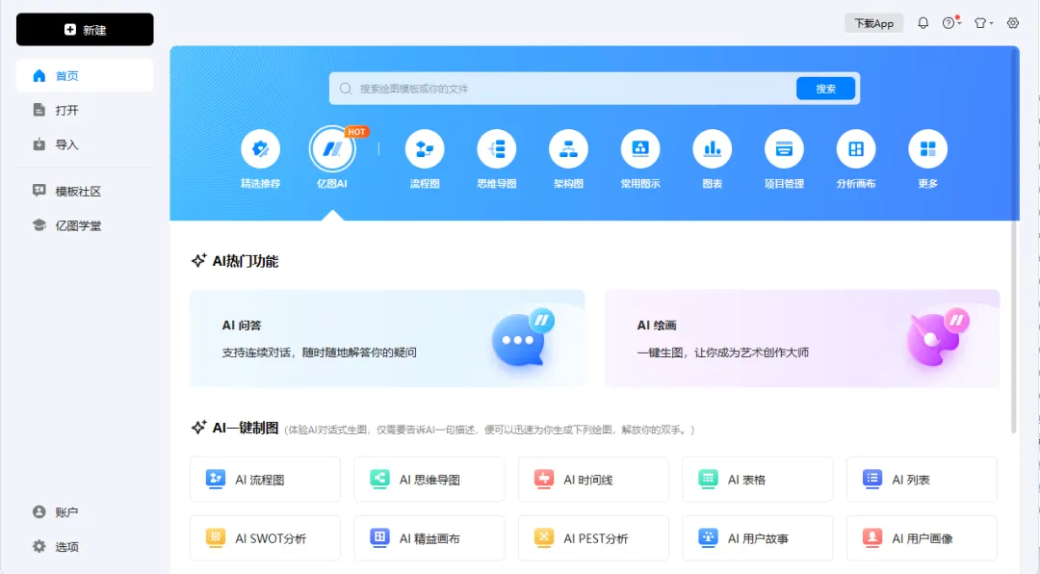Click the AI 精益画布 icon
Image resolution: width=1040 pixels, height=574 pixels.
tap(379, 537)
